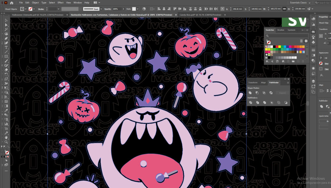Image resolution: width=331 pixels, height=188 pixels.
Task: Select the Eraser tool
Action: point(6,70)
